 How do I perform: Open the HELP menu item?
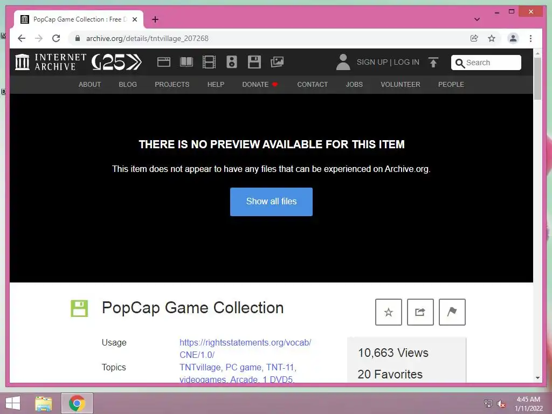point(216,85)
